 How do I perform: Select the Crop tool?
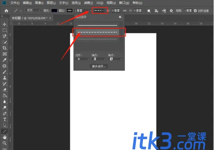click(x=5, y=48)
